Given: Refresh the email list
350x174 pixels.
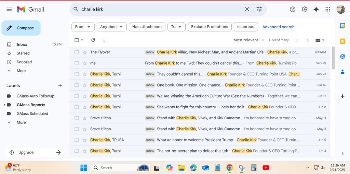Looking at the screenshot, I should click(93, 40).
